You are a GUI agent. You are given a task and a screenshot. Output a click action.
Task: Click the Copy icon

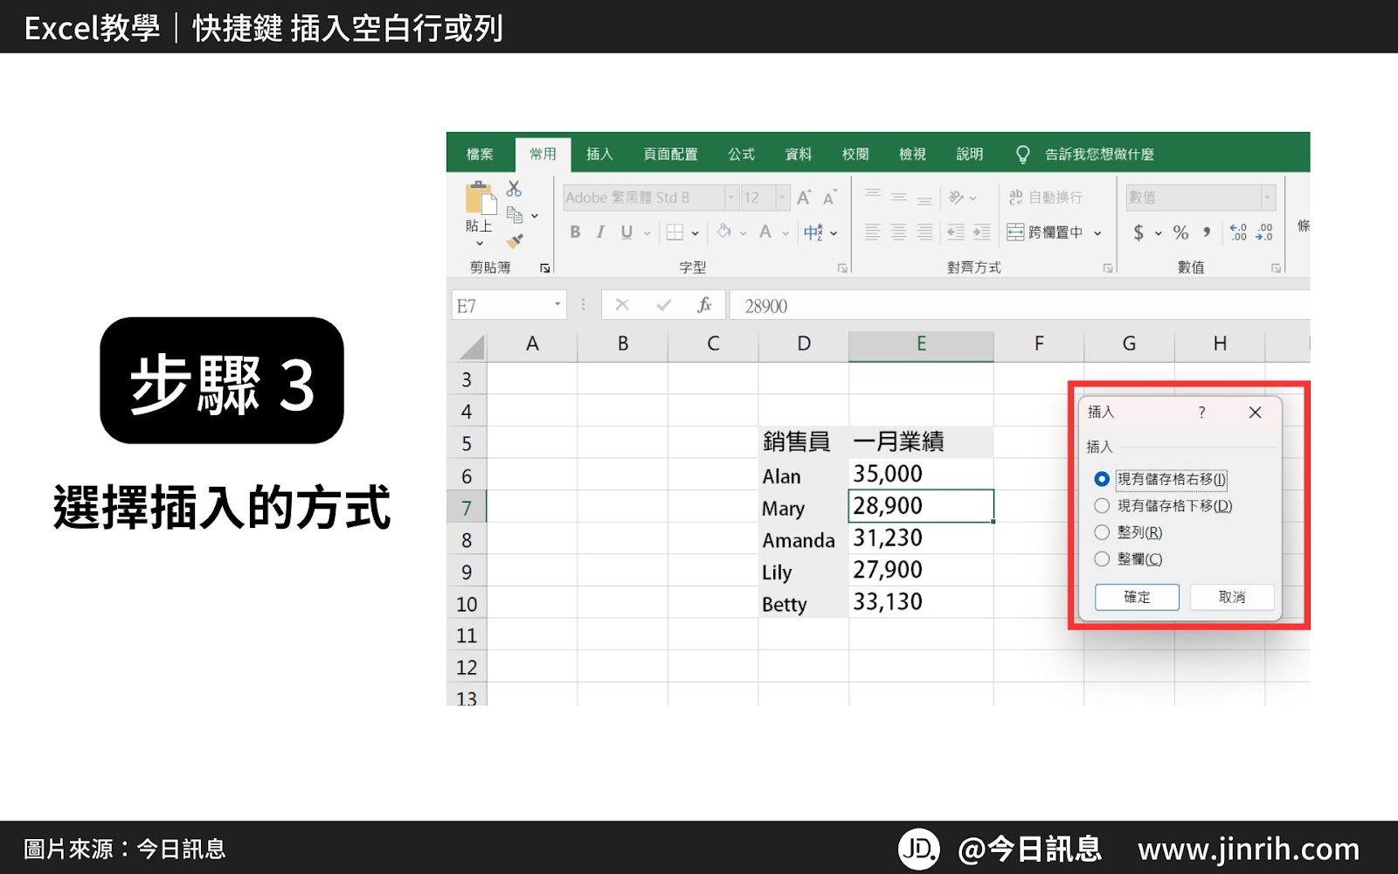(x=515, y=214)
